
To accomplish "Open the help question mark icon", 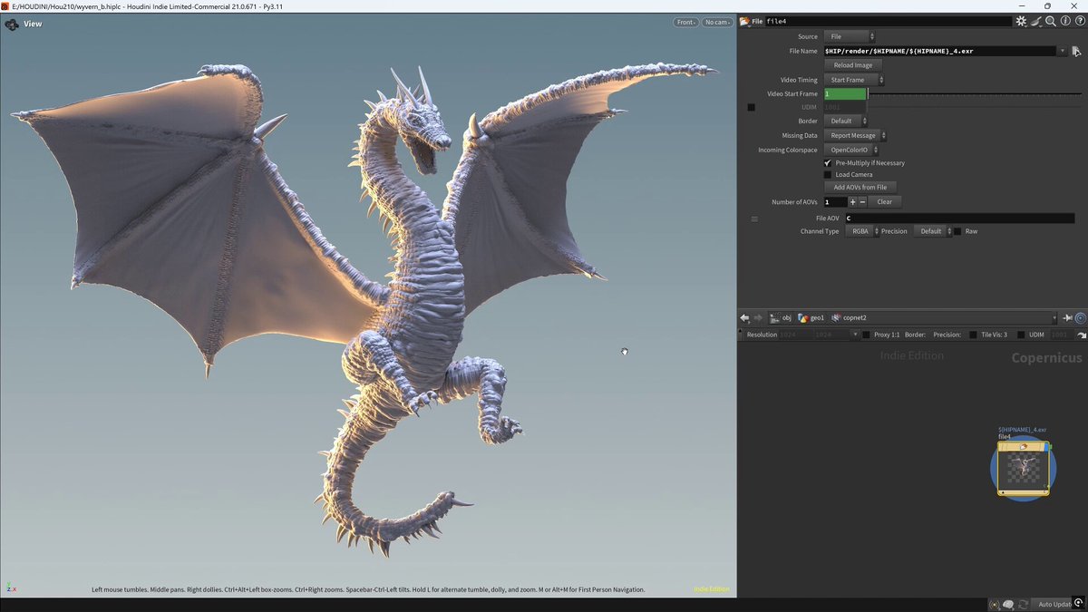I will tap(1079, 21).
